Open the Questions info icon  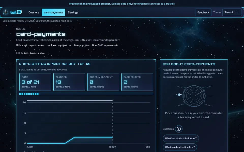179,129
